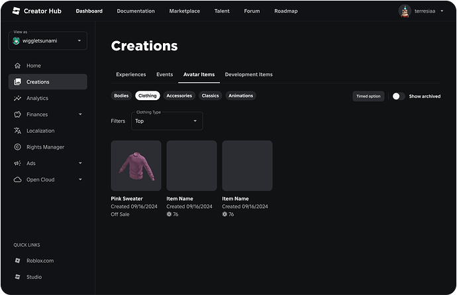Open Documentation in the top navigation

[x=136, y=11]
